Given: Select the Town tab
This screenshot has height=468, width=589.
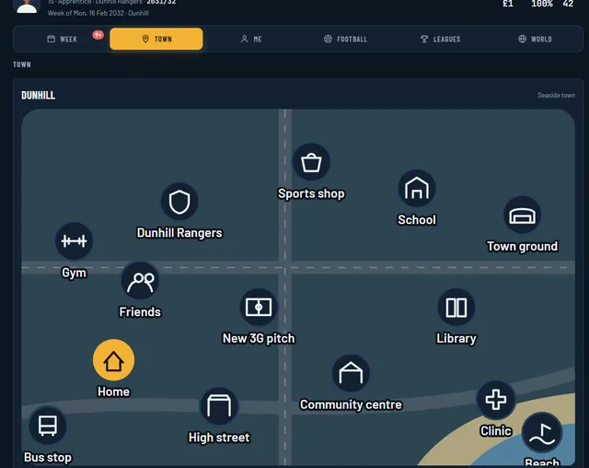Looking at the screenshot, I should click(x=156, y=39).
